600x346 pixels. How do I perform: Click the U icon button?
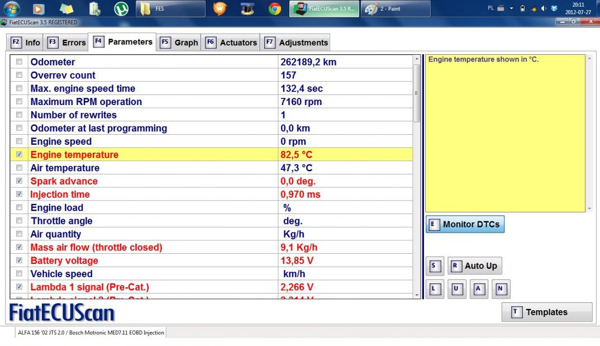456,289
